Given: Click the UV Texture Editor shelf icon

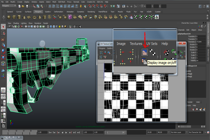Looking at the screenshot, I should point(157,17).
